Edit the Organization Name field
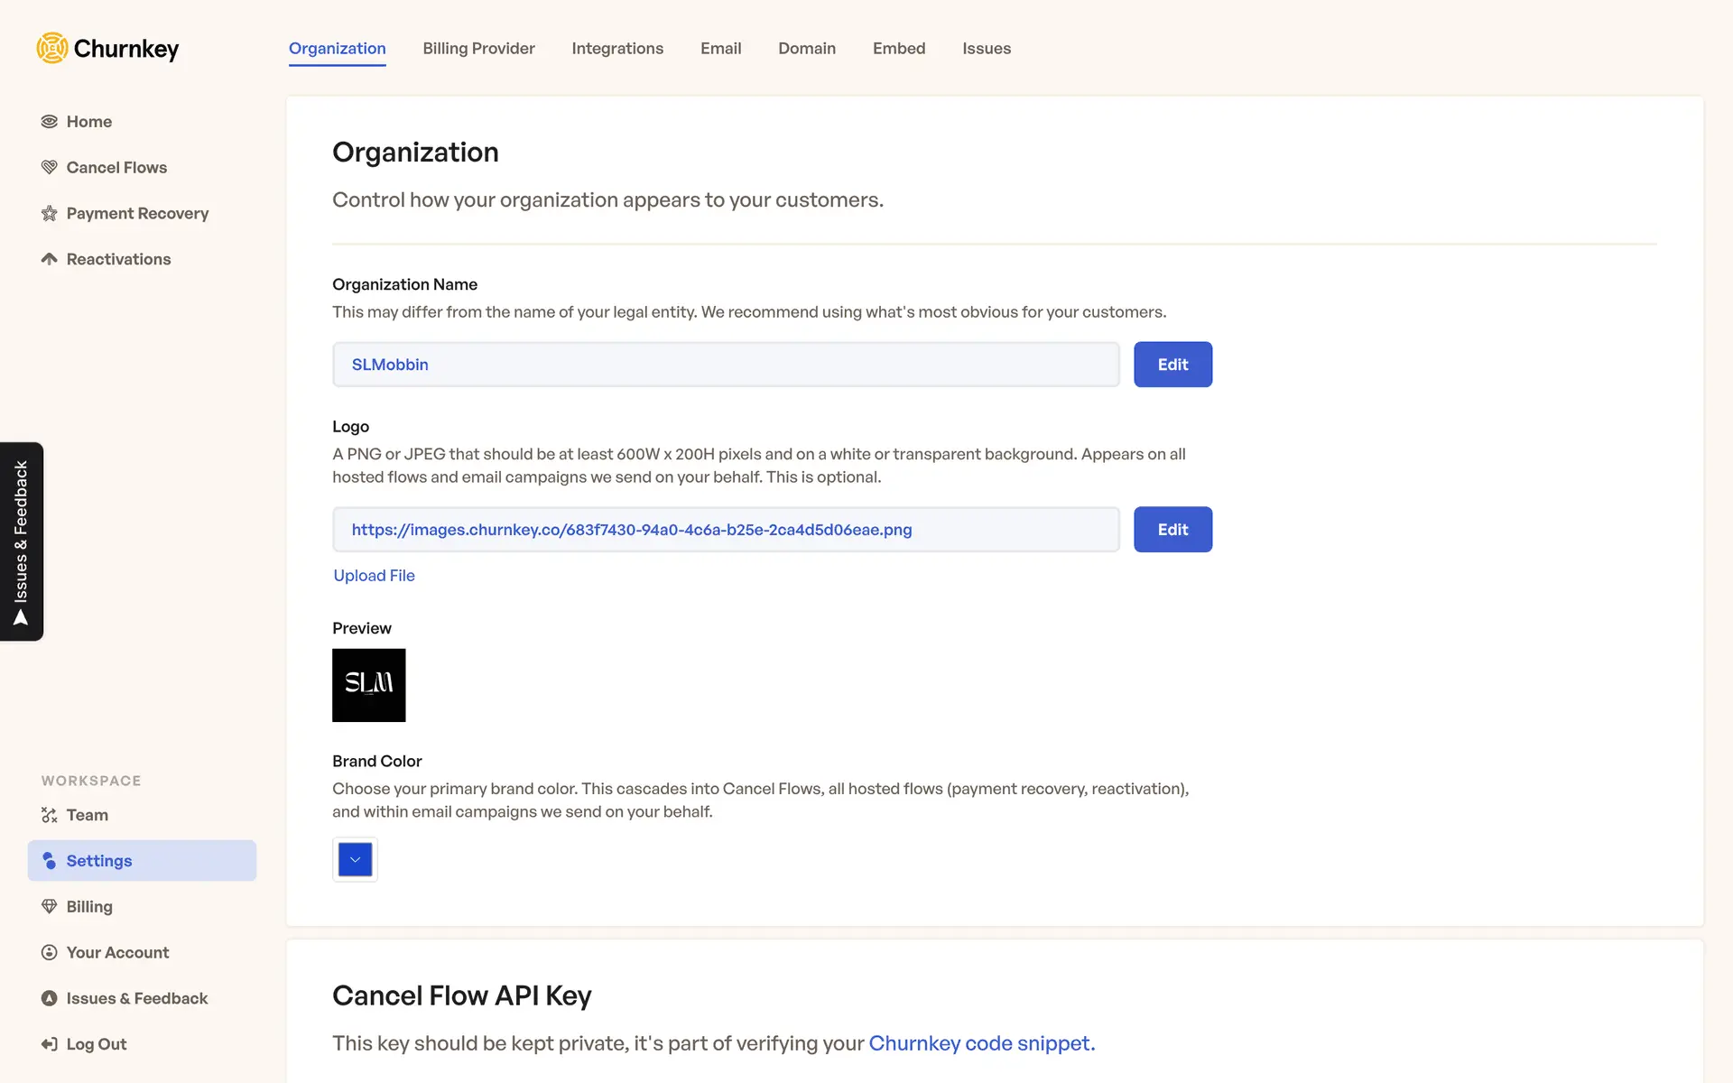The image size is (1733, 1083). 1172,365
